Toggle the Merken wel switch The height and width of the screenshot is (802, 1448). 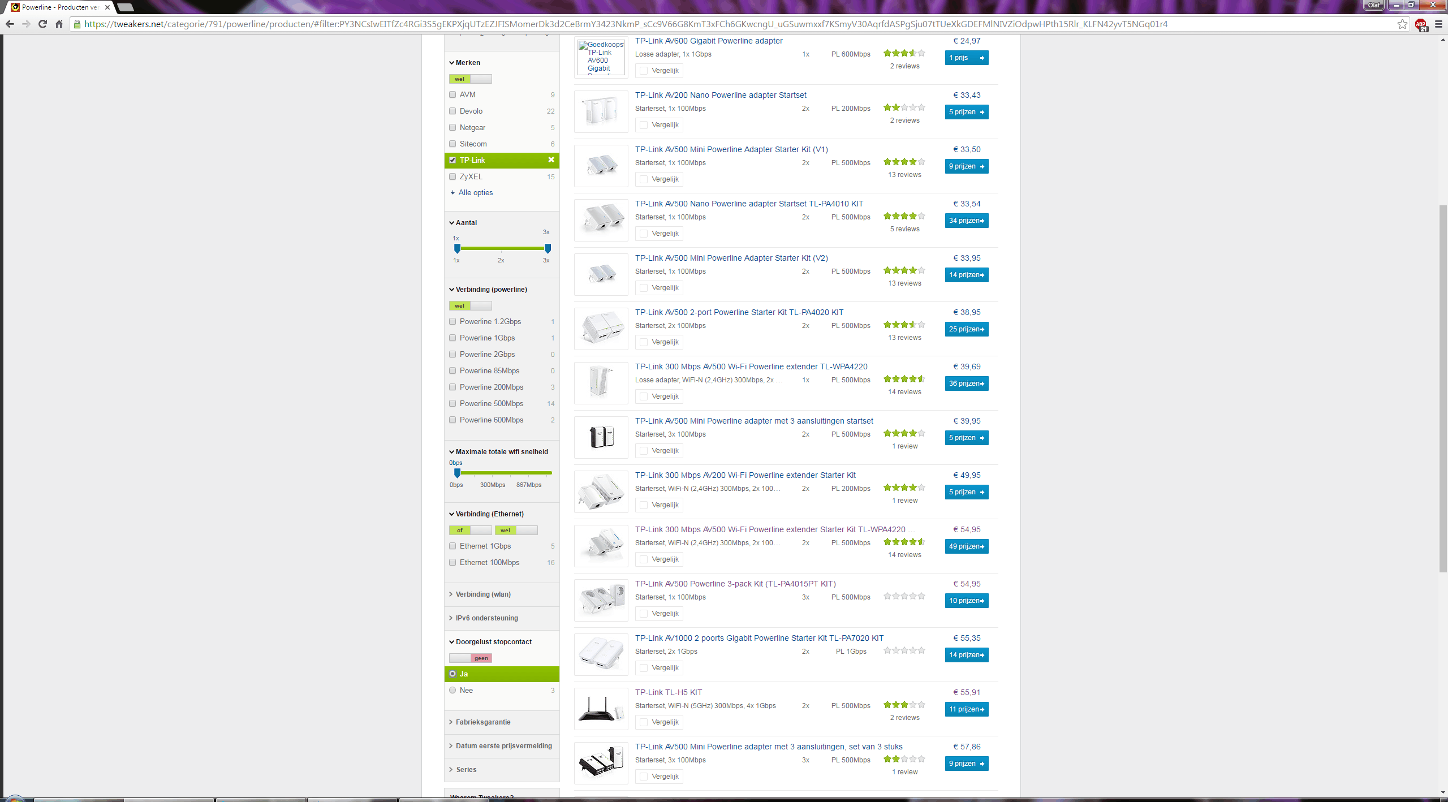coord(470,79)
